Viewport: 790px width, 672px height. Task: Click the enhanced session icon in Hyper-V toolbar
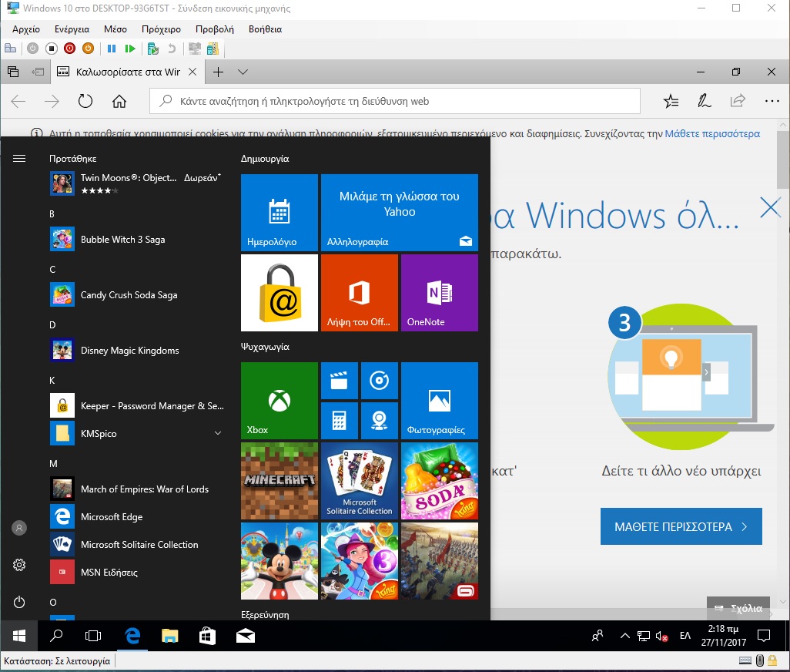[x=213, y=49]
